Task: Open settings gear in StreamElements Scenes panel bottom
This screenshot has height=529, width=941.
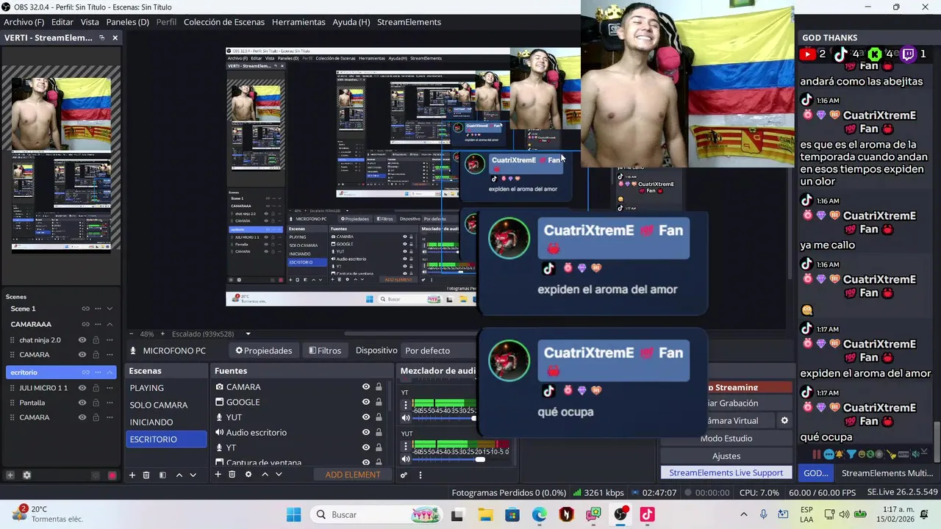Action: pos(27,475)
